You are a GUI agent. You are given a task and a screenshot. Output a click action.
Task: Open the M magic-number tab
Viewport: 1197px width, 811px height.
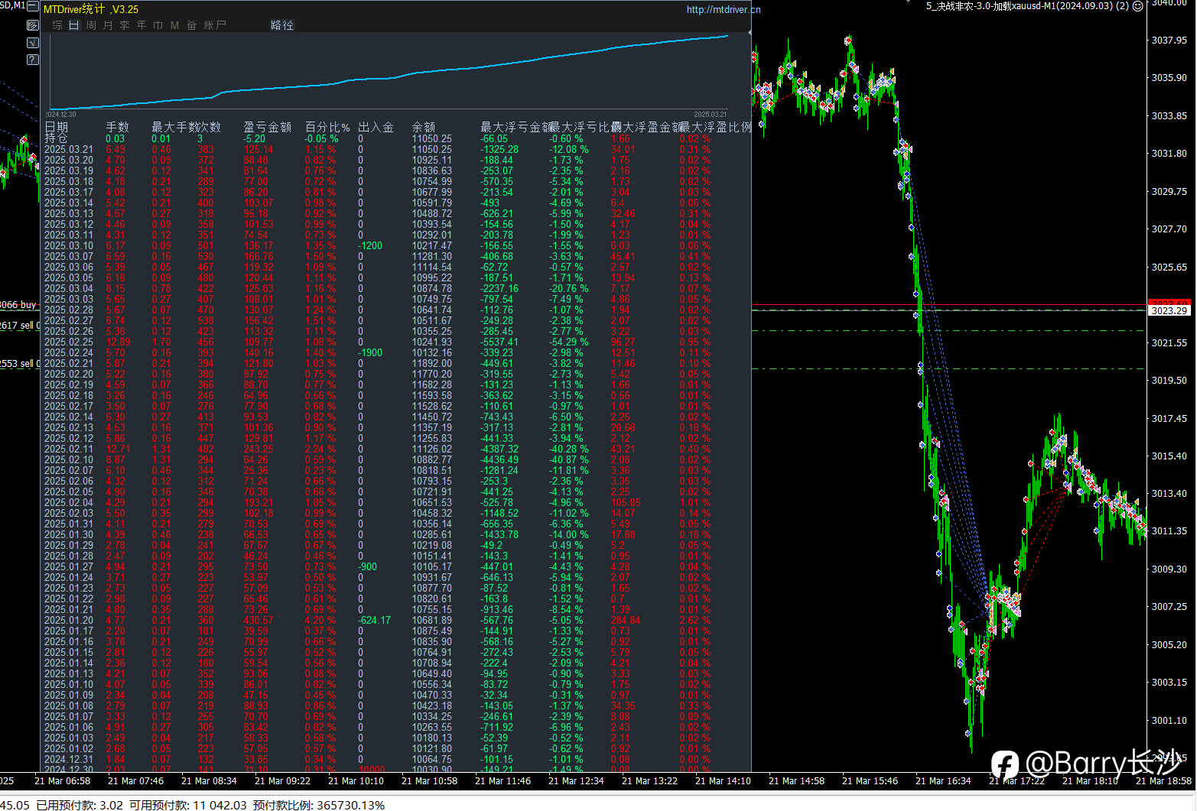coord(174,25)
